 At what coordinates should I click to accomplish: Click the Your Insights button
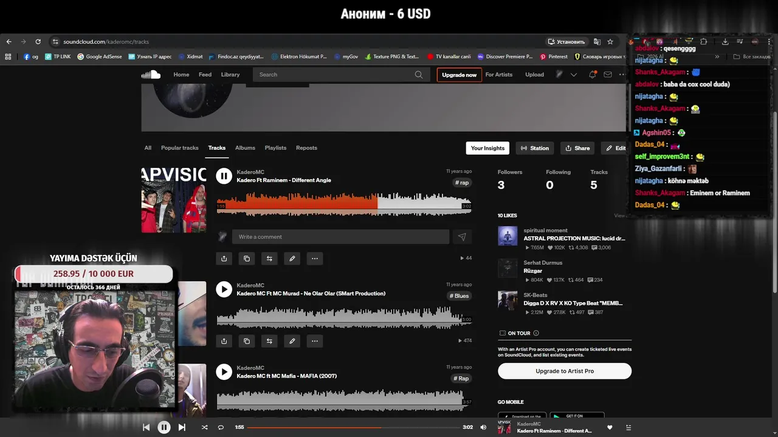tap(487, 148)
